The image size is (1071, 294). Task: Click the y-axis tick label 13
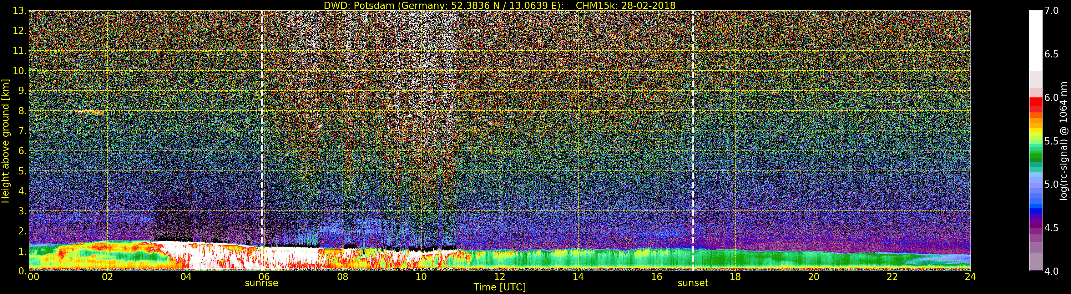coord(20,11)
